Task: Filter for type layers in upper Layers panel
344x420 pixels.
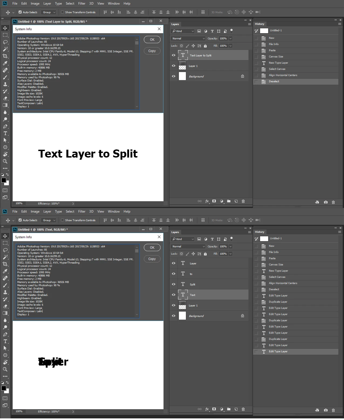Action: tap(212, 31)
